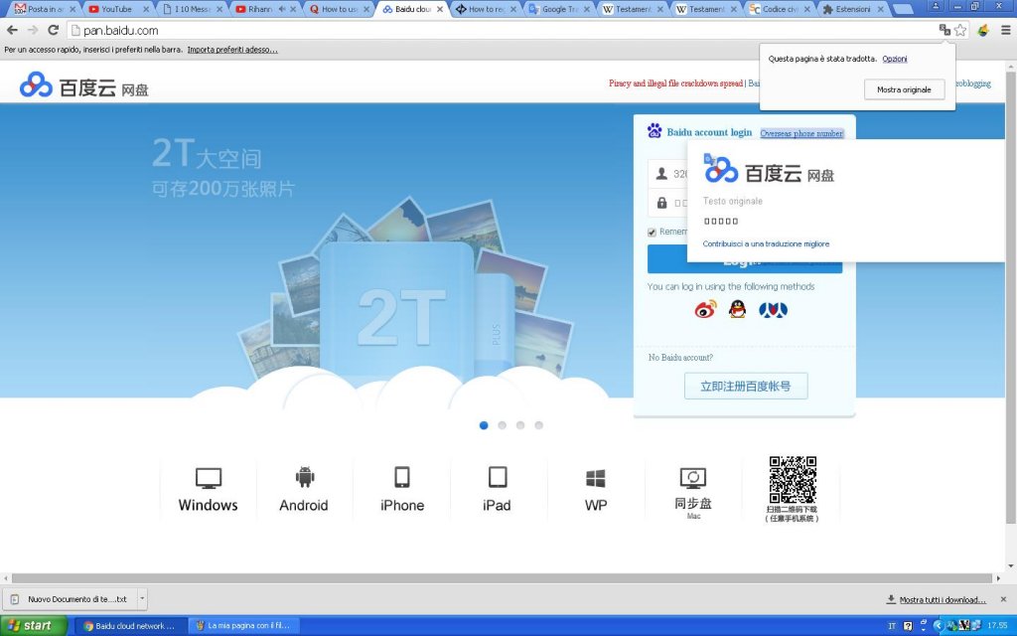Expand the downloaded file's arrow menu
The image size is (1017, 636).
tap(142, 599)
